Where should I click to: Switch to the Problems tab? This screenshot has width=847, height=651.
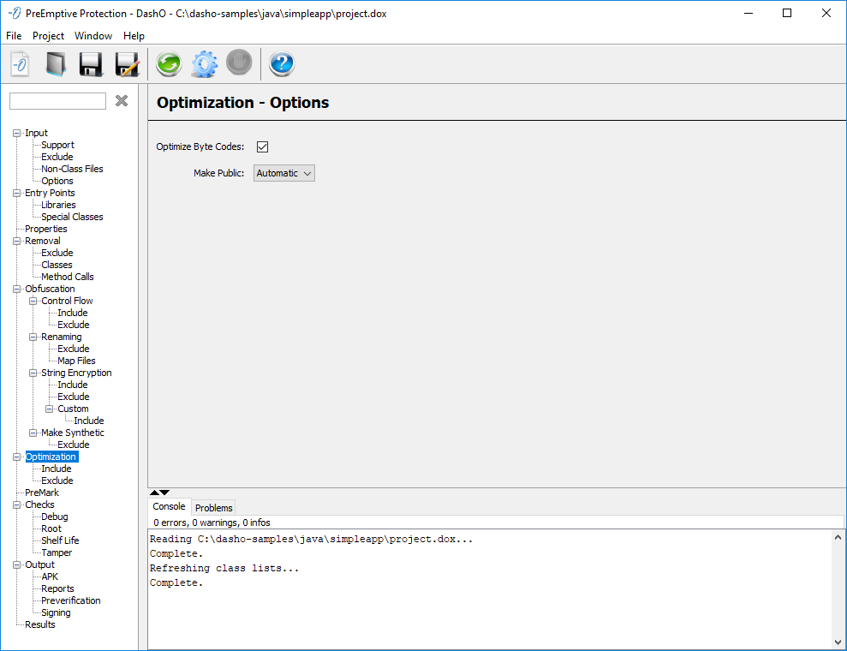(x=213, y=508)
